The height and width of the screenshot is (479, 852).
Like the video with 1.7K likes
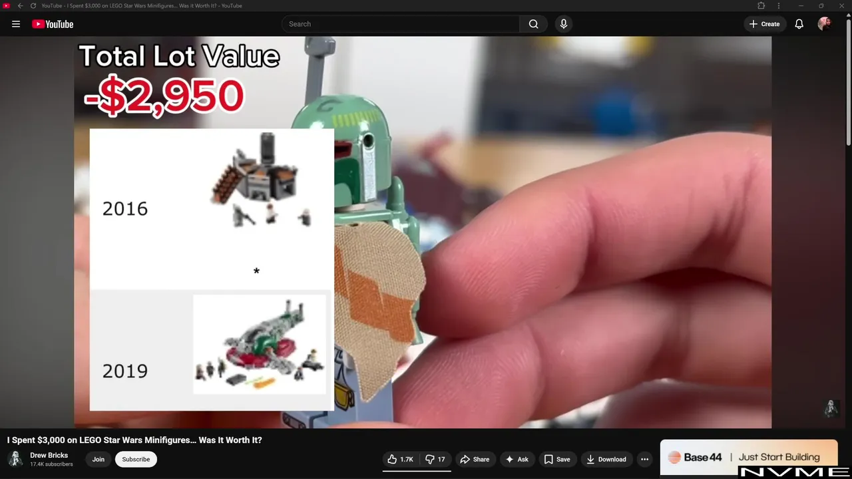[x=401, y=459]
